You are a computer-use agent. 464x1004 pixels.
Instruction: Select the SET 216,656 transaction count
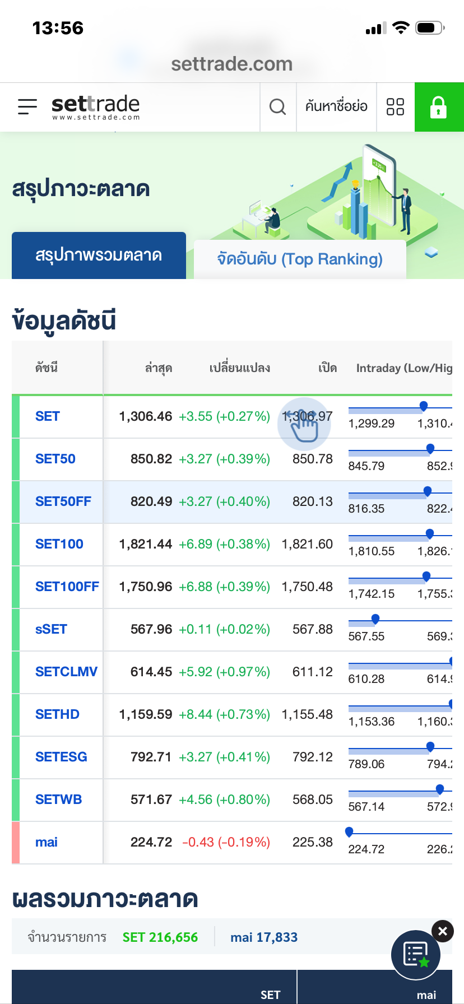click(x=160, y=937)
